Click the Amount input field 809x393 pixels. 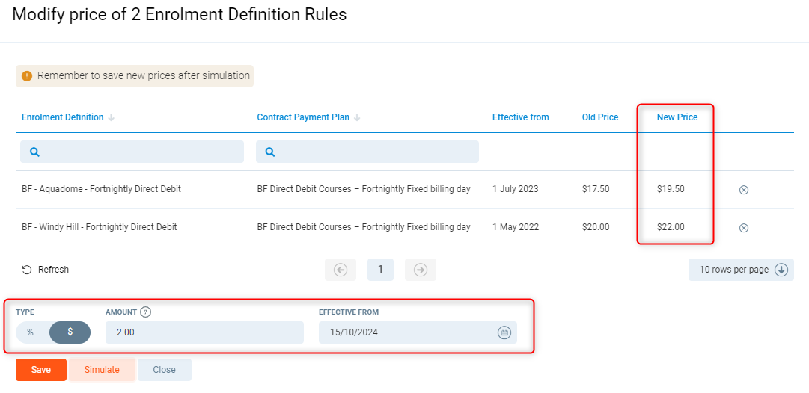coord(204,332)
